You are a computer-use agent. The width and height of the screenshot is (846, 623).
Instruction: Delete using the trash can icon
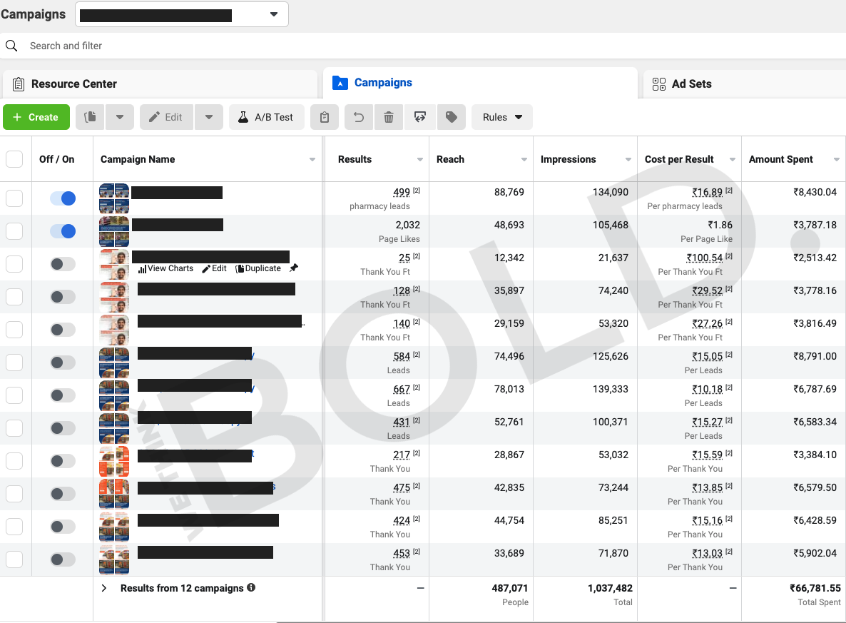[389, 117]
